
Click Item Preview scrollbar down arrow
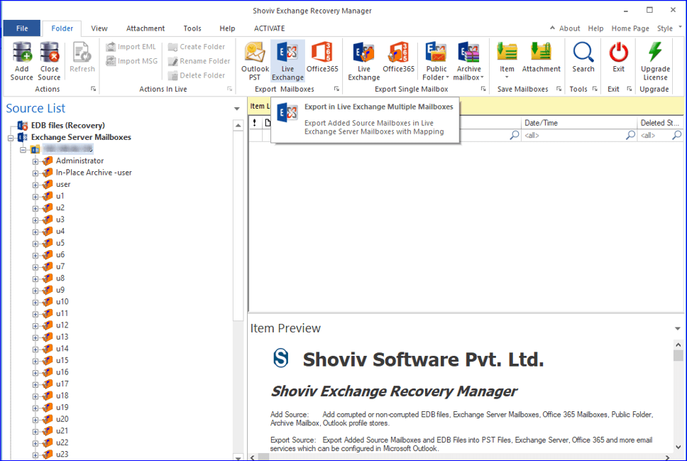pyautogui.click(x=678, y=448)
